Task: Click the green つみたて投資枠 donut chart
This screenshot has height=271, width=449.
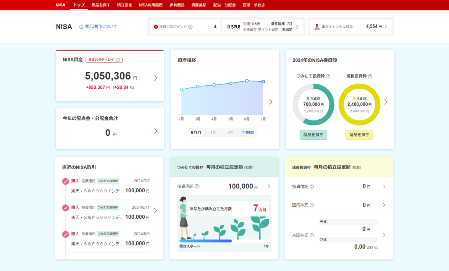Action: point(313,104)
